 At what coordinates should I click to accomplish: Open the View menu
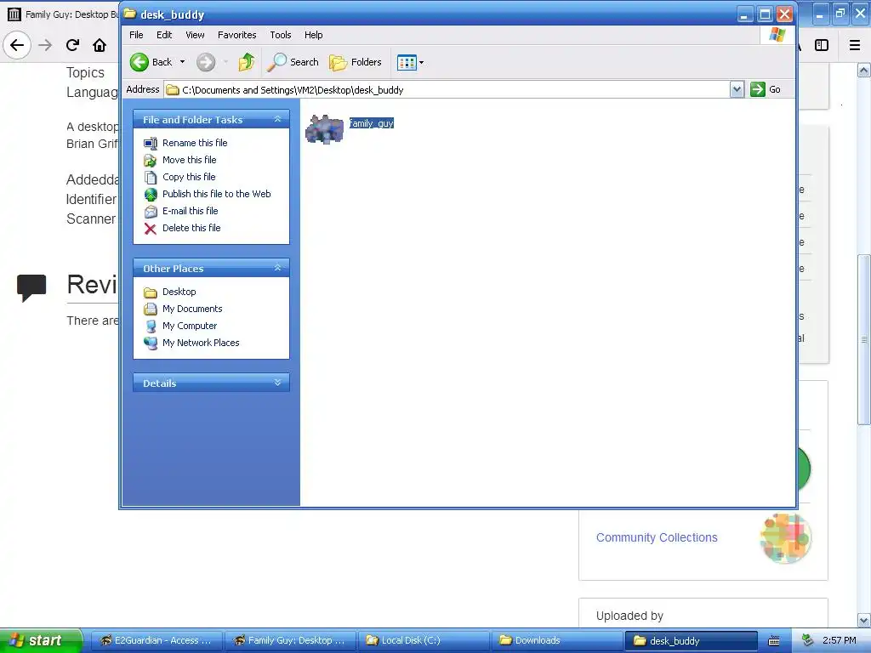tap(195, 35)
